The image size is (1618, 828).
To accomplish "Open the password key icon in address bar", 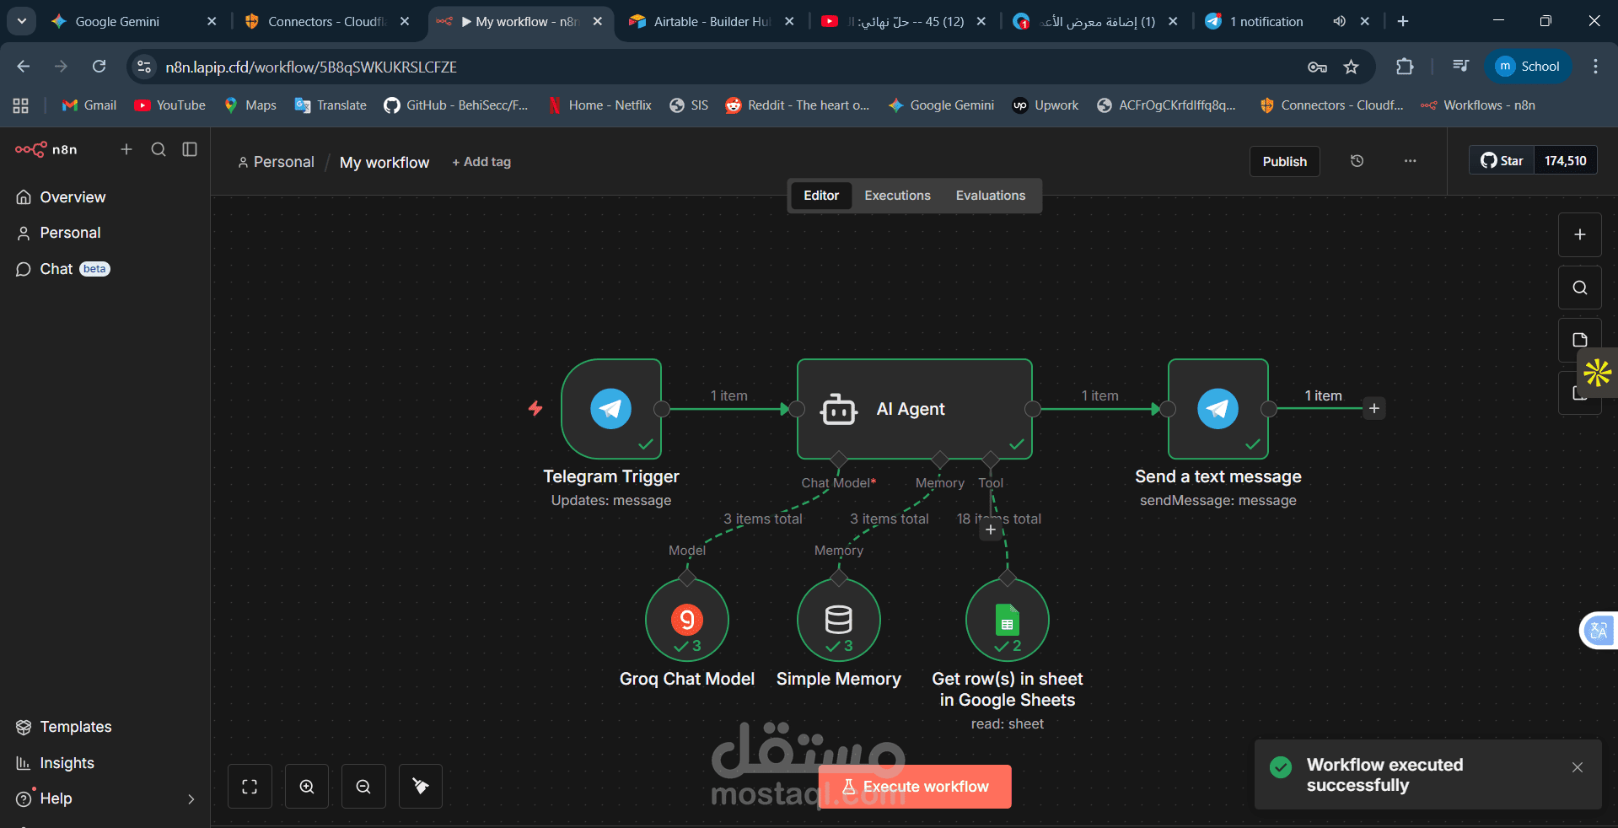I will point(1317,67).
